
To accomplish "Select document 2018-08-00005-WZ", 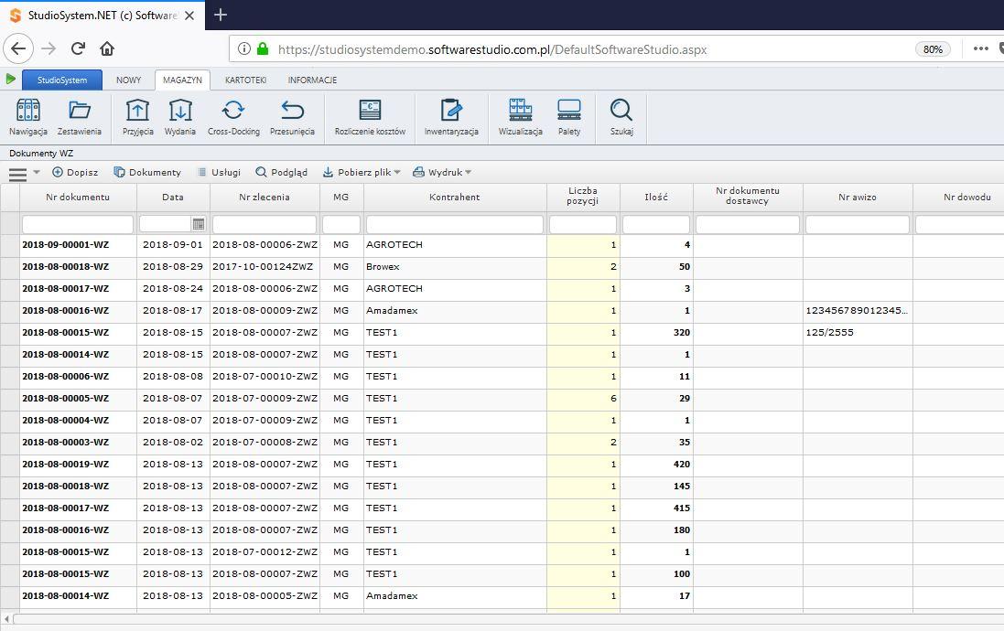I will [x=65, y=398].
